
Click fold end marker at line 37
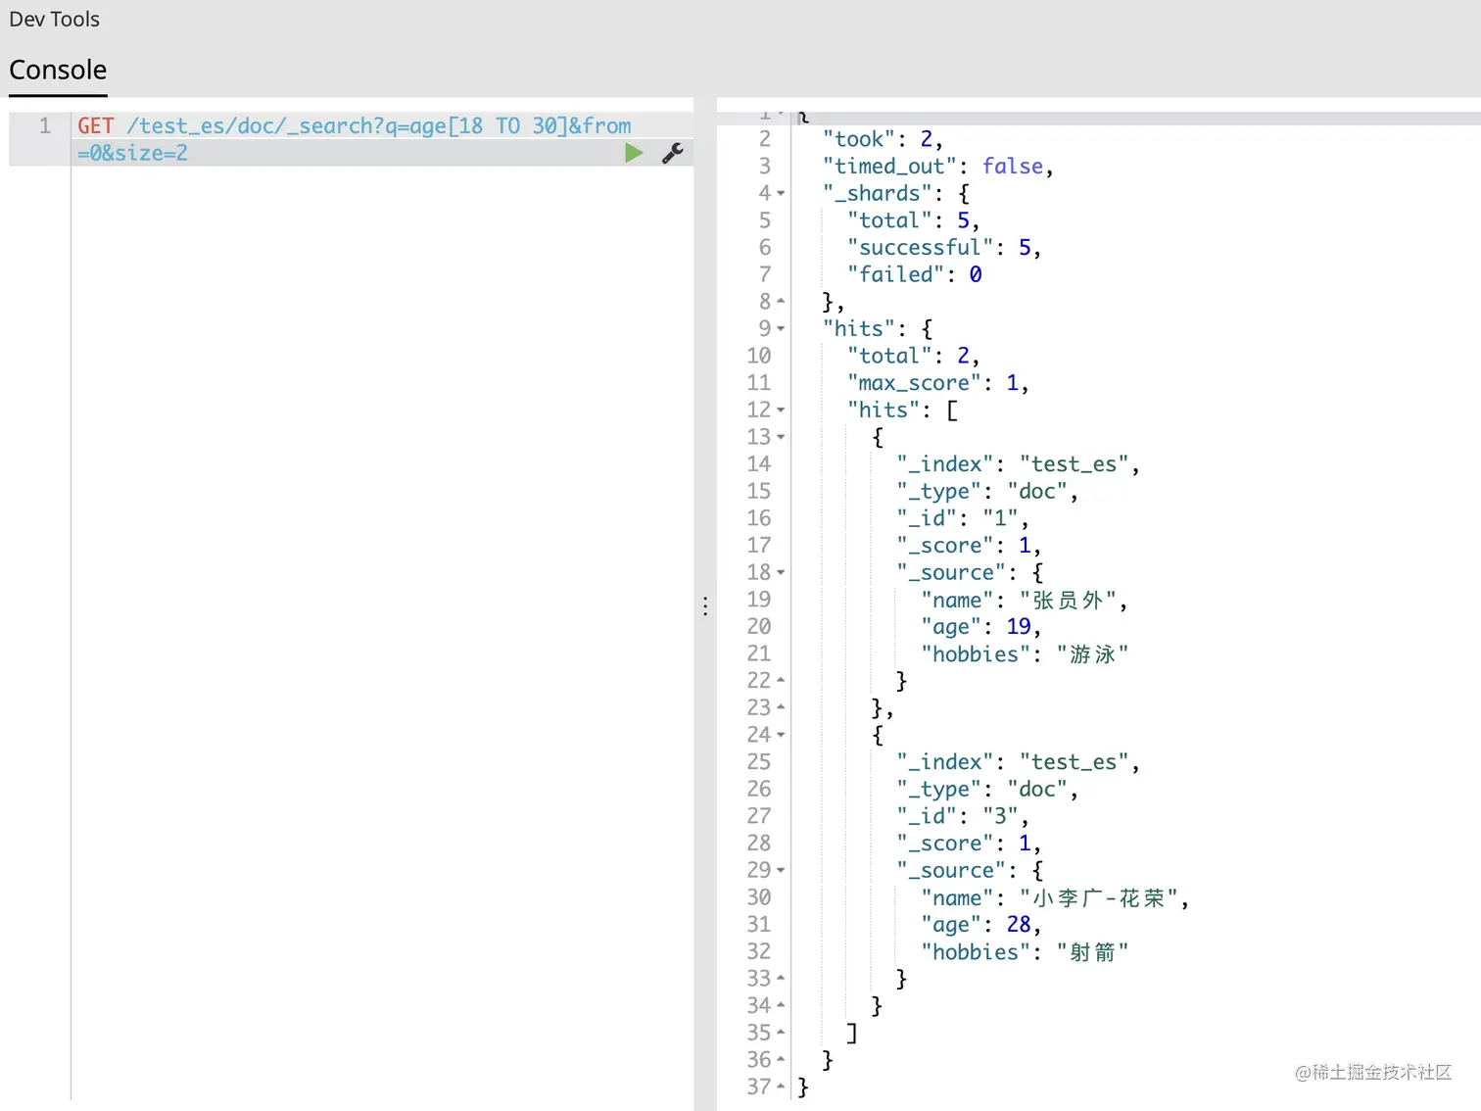coord(781,1086)
